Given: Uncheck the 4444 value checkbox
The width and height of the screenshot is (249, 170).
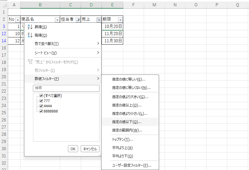Looking at the screenshot, I should (41, 106).
